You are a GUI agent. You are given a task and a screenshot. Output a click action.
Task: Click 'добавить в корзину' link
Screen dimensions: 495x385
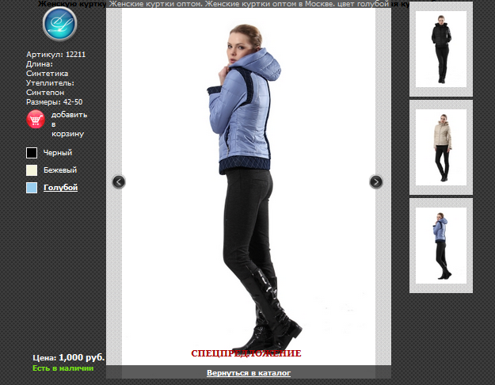tap(69, 124)
